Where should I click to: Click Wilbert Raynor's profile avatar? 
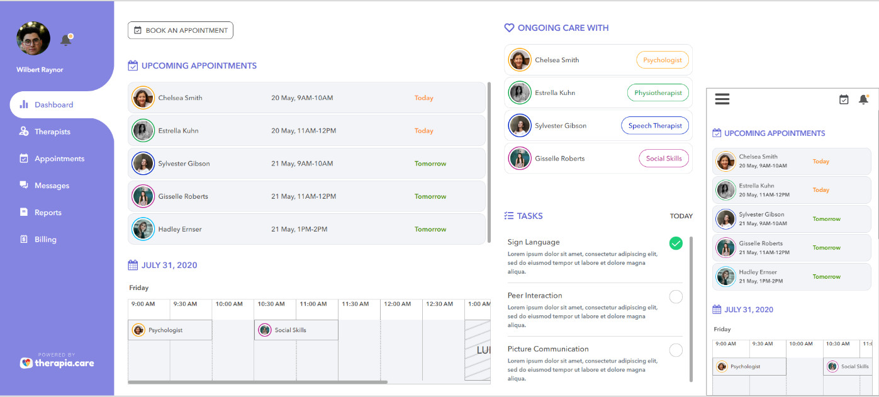[x=33, y=38]
